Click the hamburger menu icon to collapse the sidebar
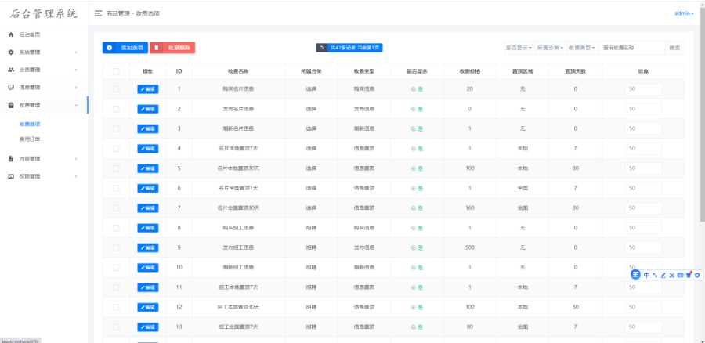 click(98, 13)
